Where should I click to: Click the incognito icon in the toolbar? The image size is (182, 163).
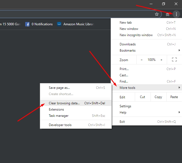[168, 14]
